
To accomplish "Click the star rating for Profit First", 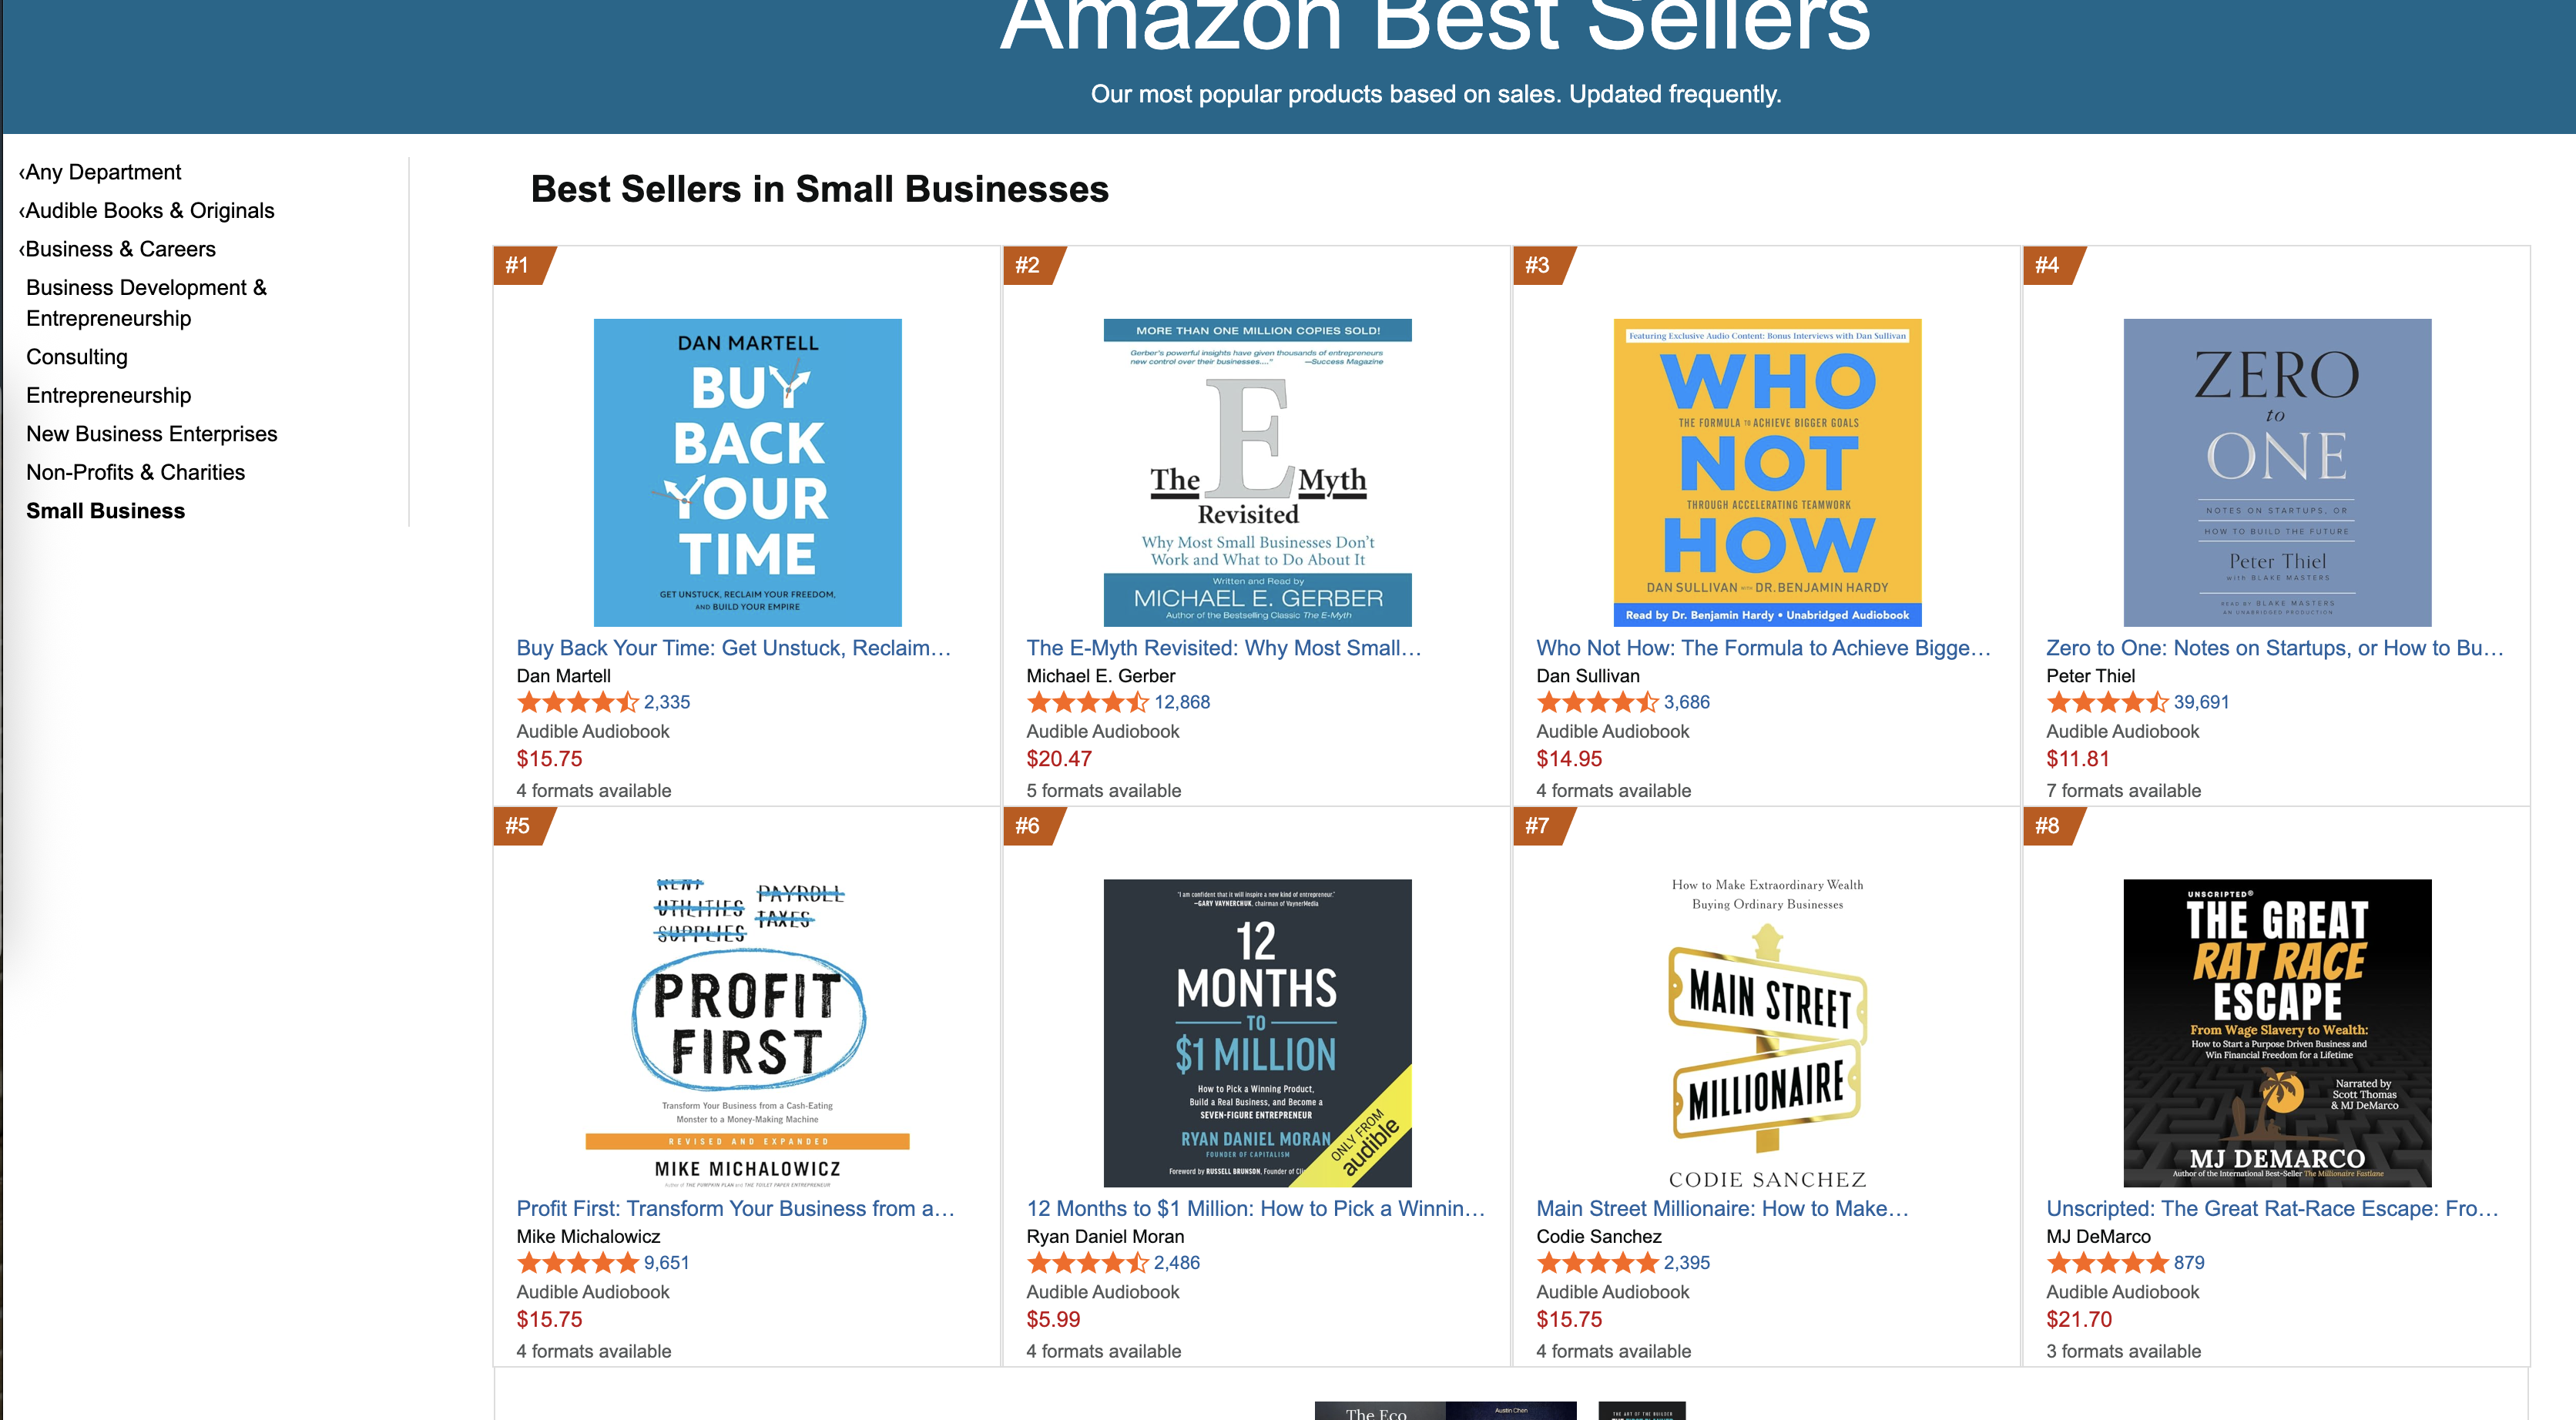I will coord(577,1263).
